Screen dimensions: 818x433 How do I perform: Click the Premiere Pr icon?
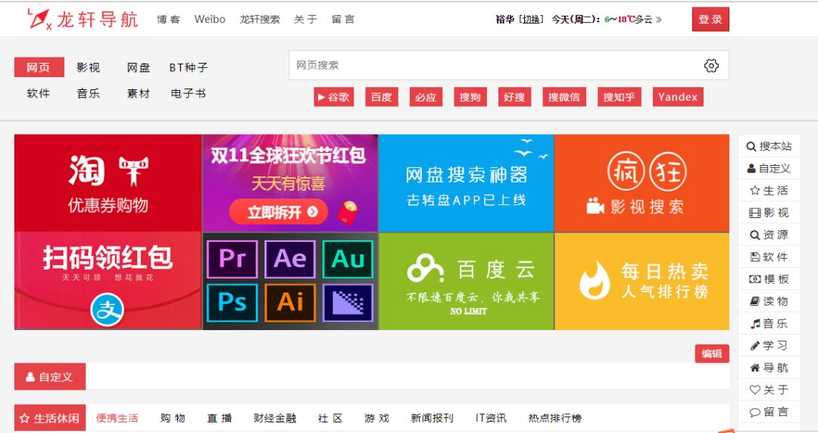(233, 259)
